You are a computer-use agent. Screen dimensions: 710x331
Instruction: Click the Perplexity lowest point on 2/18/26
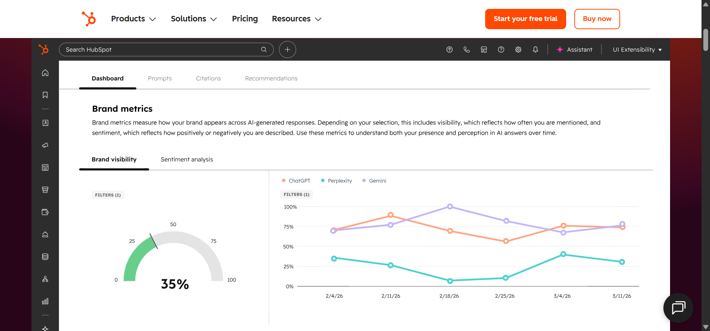coord(450,281)
